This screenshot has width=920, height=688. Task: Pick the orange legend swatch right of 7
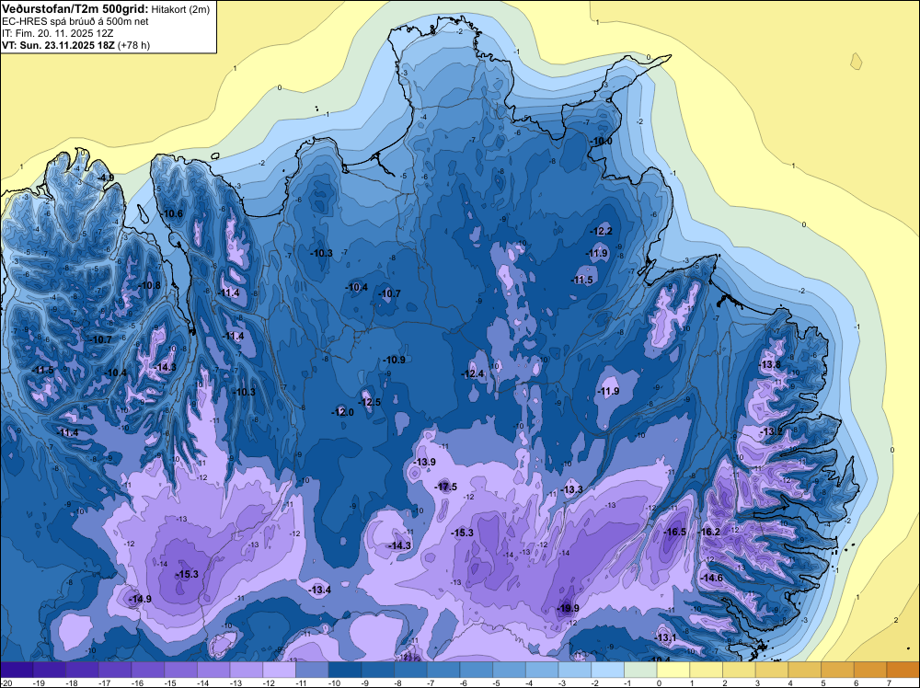coord(903,670)
